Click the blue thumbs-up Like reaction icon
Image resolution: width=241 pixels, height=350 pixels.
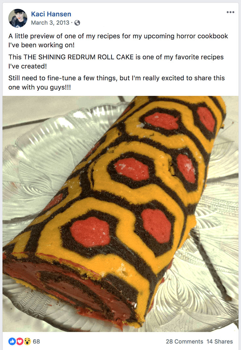coord(12,341)
